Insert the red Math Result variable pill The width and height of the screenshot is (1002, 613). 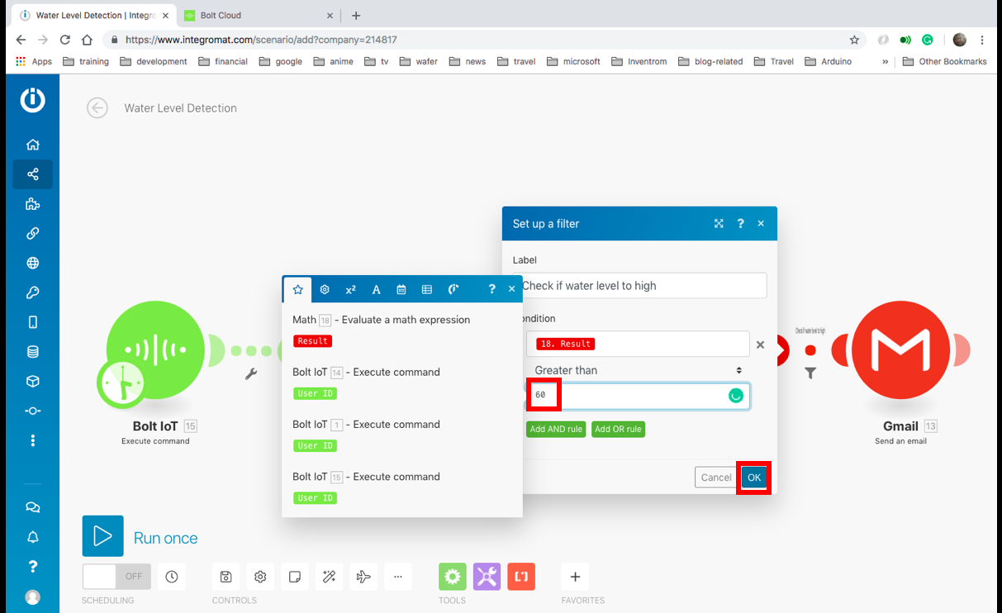pos(313,341)
